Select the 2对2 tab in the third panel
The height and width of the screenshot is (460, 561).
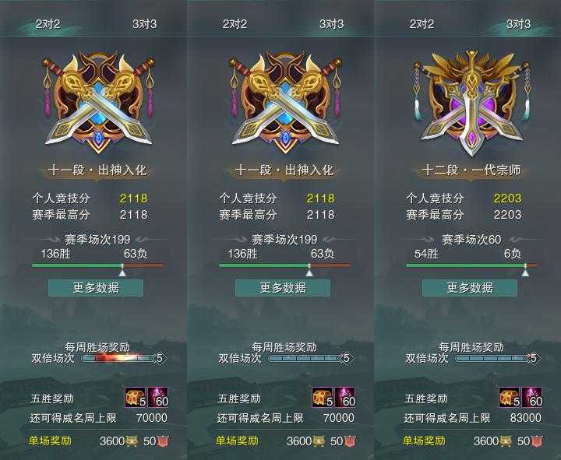pyautogui.click(x=422, y=24)
